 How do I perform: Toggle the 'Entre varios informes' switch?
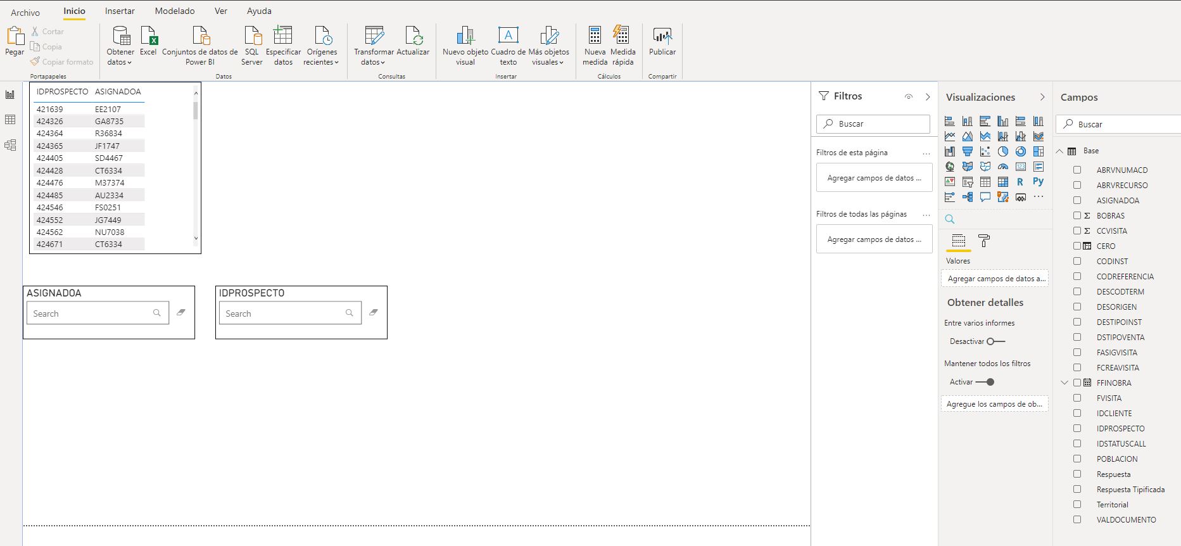(996, 341)
